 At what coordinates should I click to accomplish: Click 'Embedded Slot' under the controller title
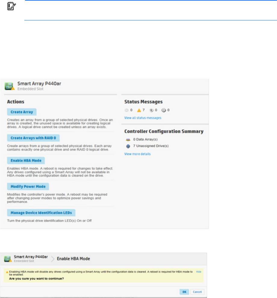click(x=30, y=89)
